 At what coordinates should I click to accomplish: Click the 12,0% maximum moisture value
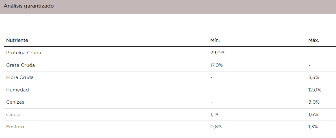[315, 90]
